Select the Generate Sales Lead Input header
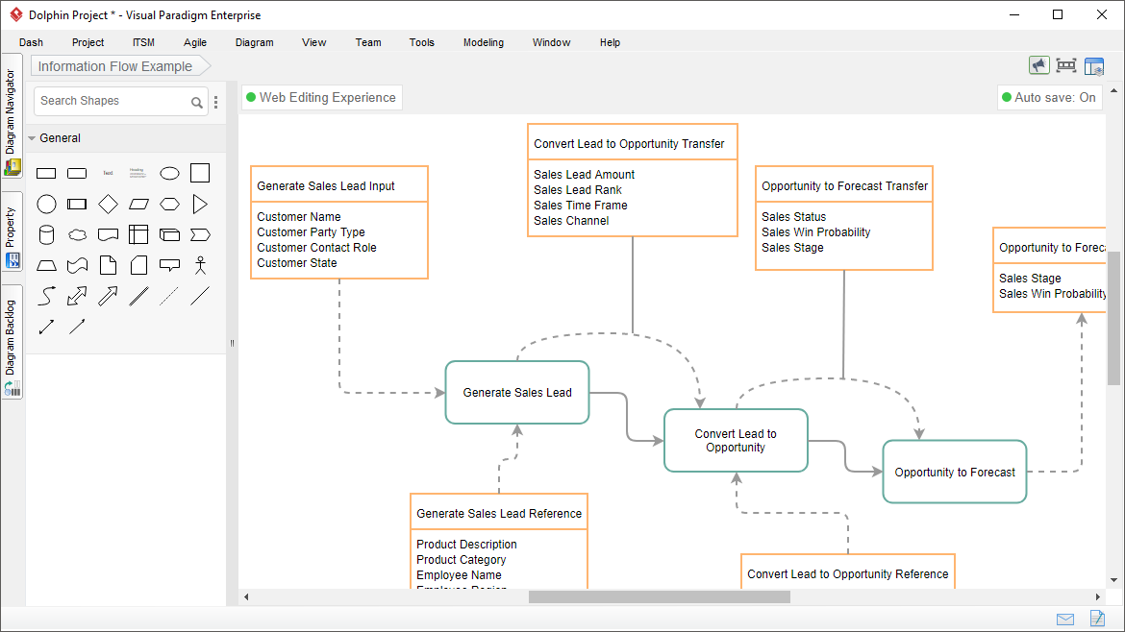 (x=339, y=185)
